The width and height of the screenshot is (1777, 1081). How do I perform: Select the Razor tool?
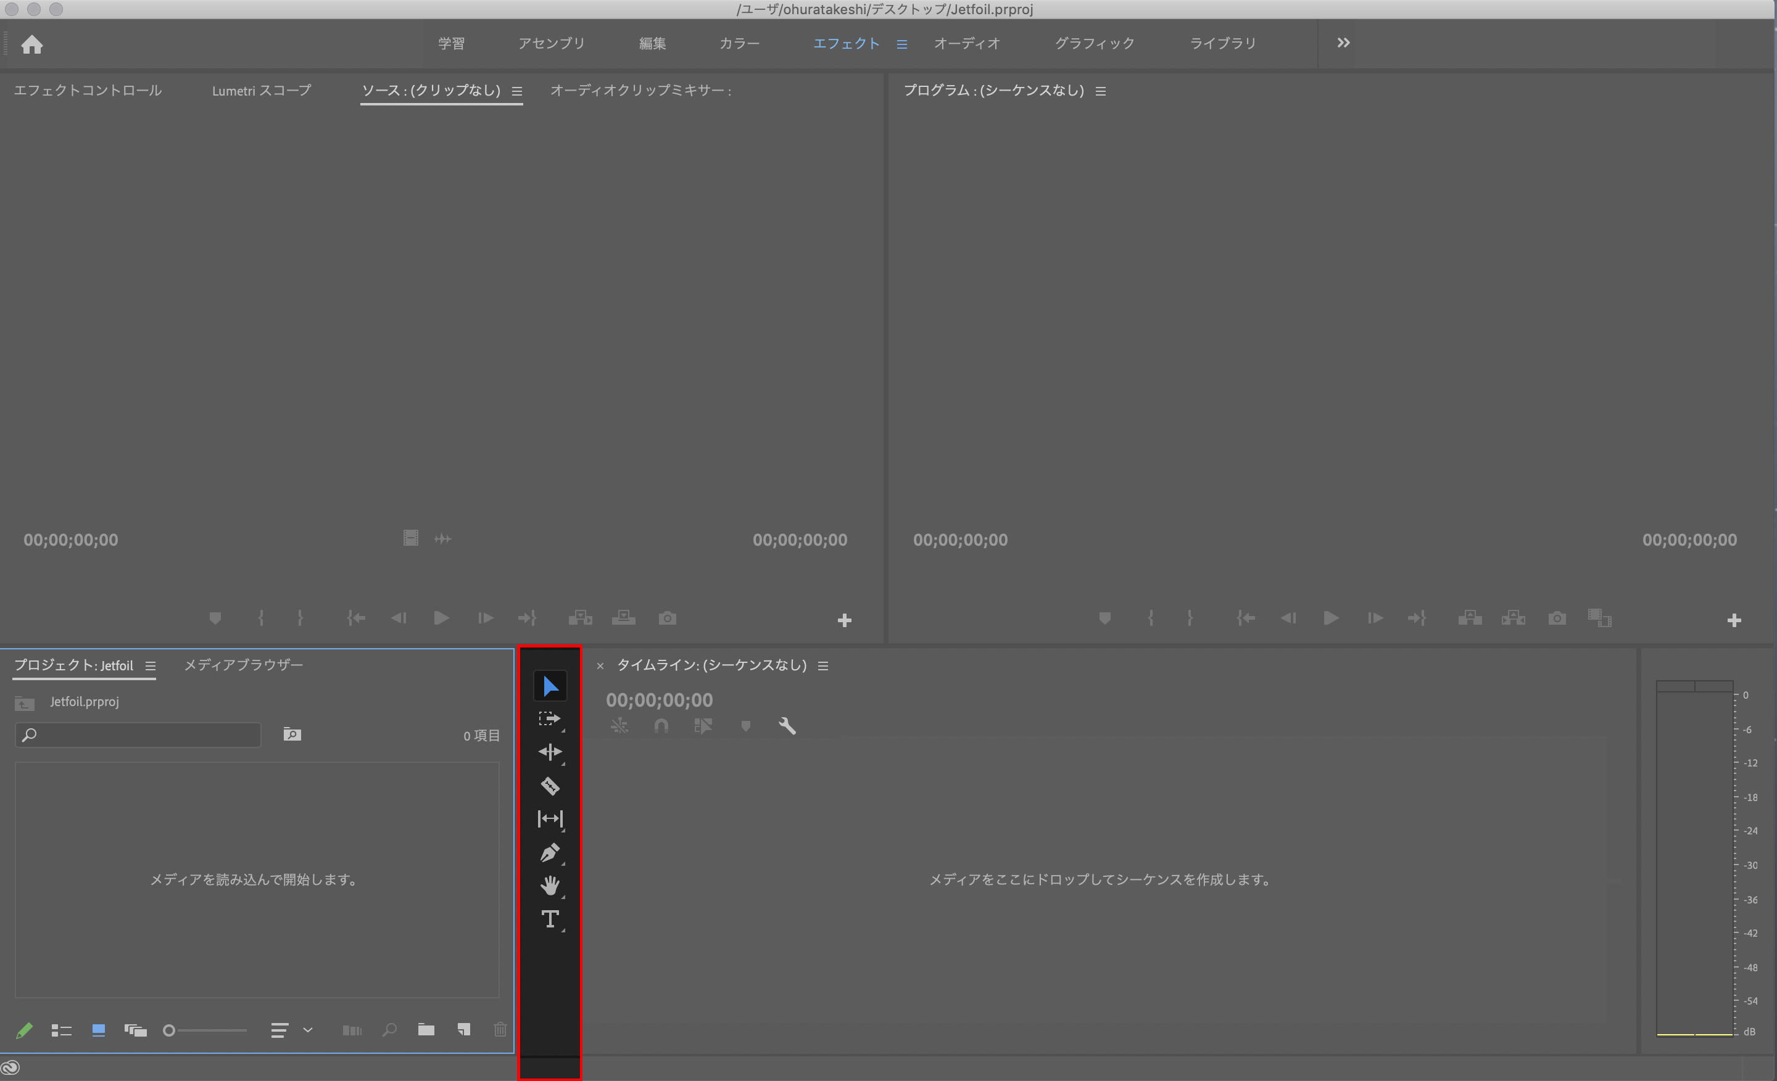pos(550,786)
